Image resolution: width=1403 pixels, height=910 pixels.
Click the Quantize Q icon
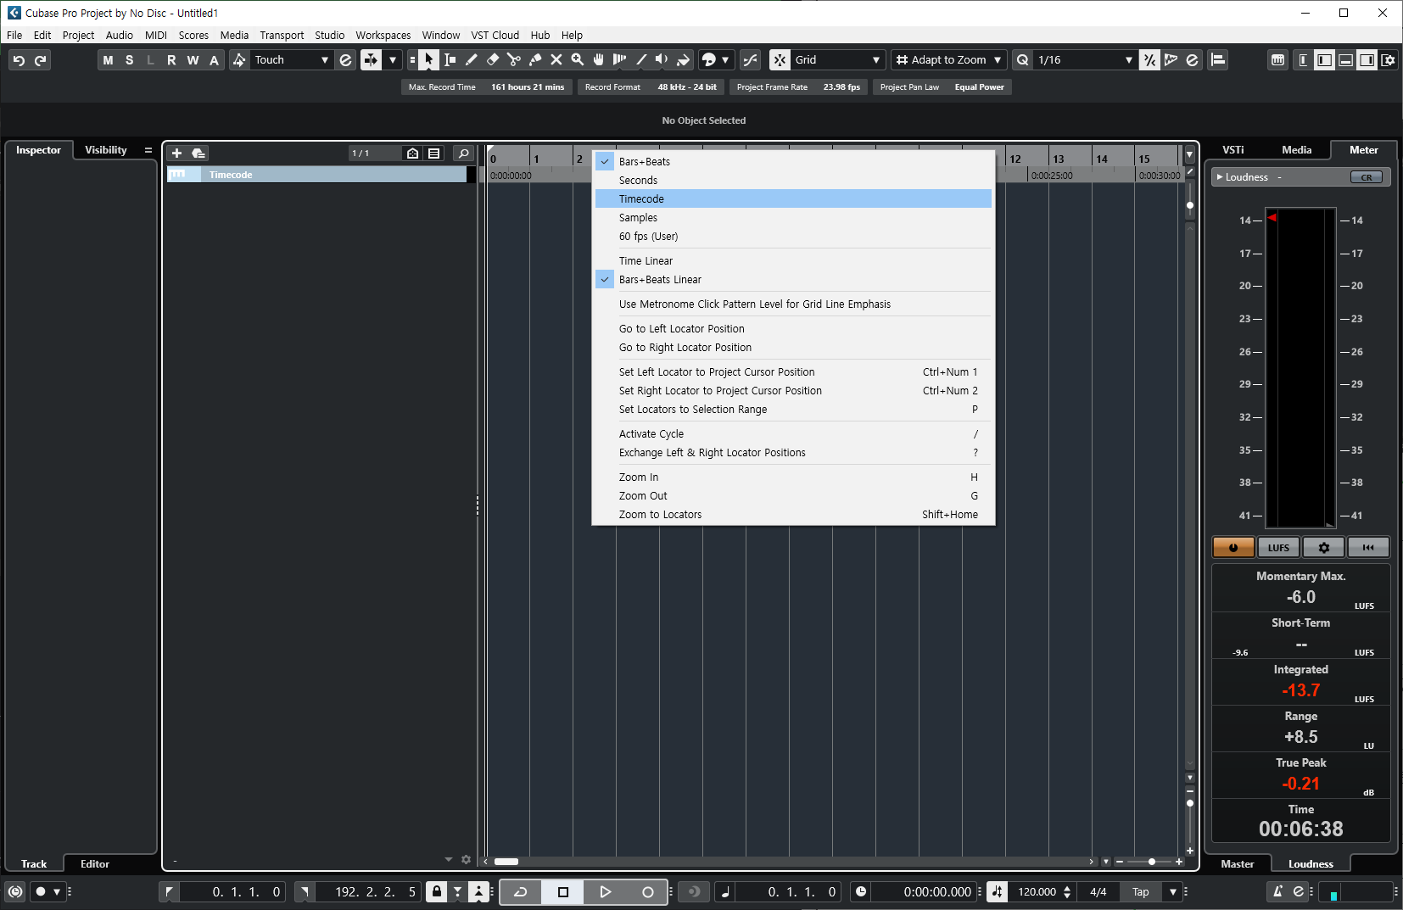pyautogui.click(x=1023, y=60)
